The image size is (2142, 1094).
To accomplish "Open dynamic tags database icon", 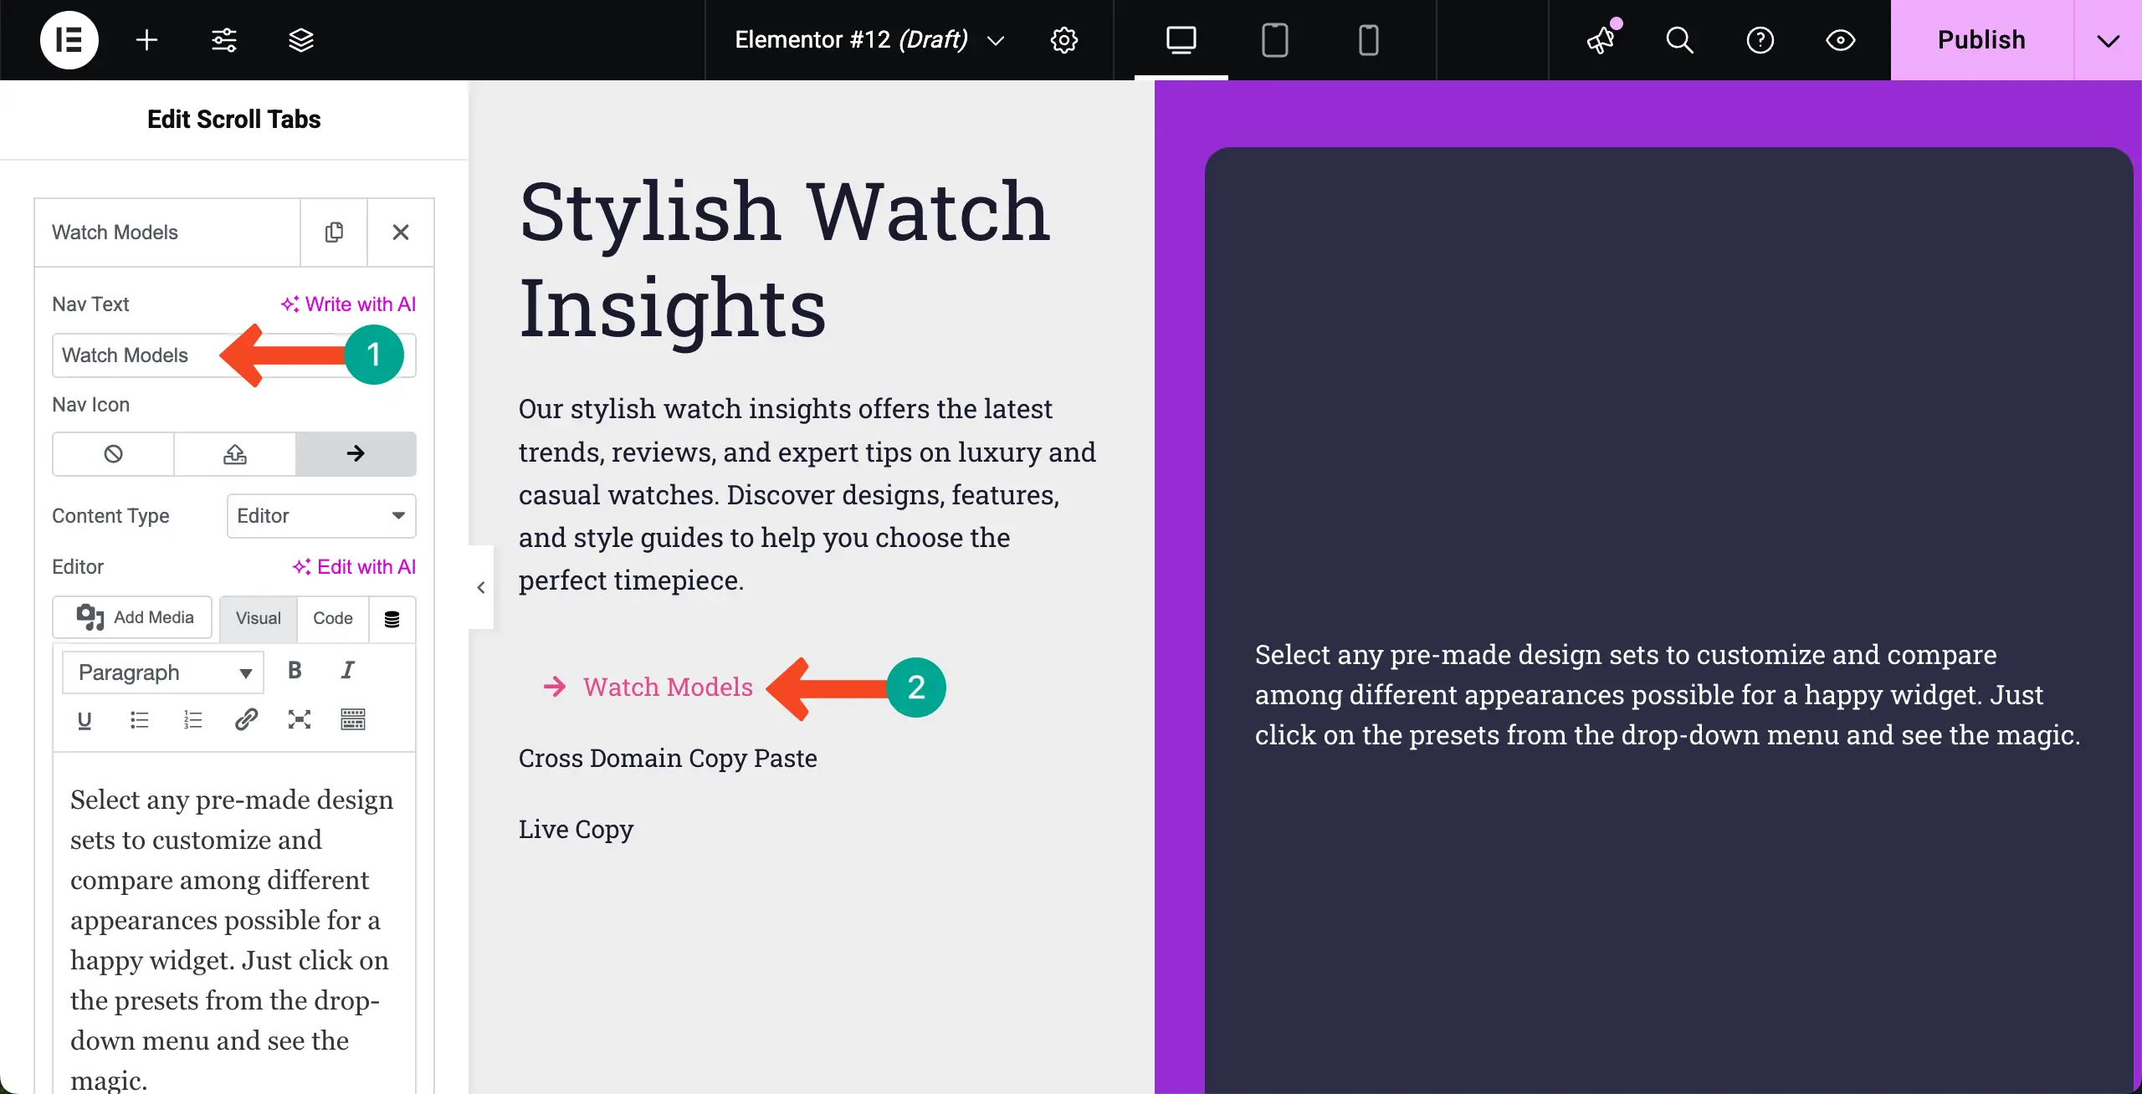I will 392,619.
